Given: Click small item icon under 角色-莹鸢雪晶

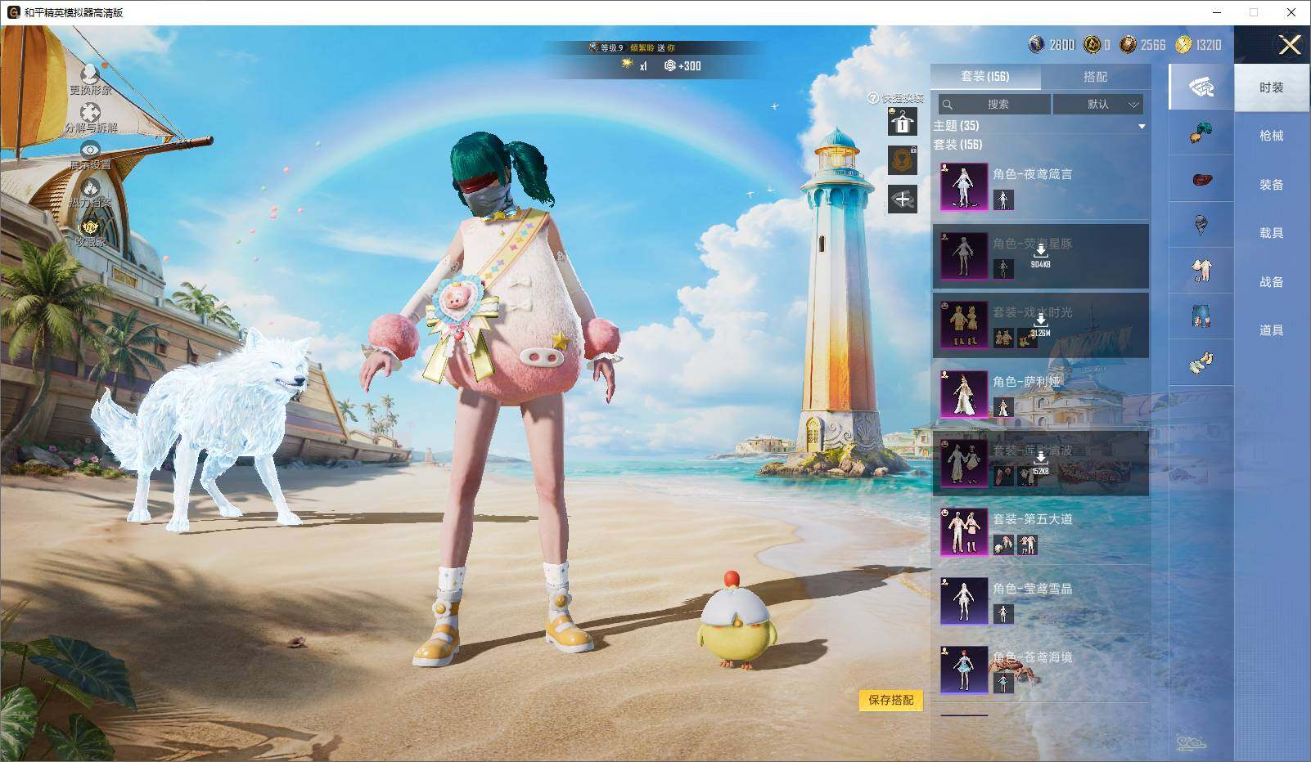Looking at the screenshot, I should pyautogui.click(x=1003, y=614).
